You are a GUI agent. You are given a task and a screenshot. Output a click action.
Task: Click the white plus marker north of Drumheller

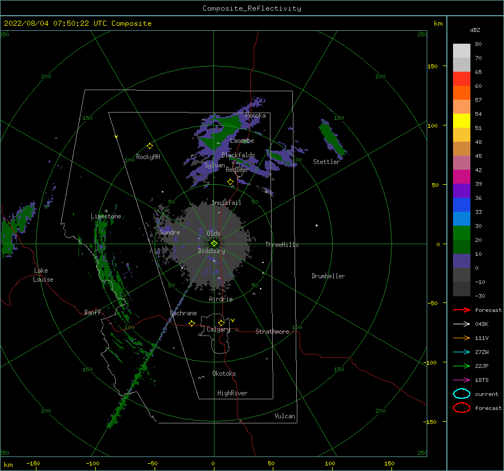pyautogui.click(x=316, y=225)
